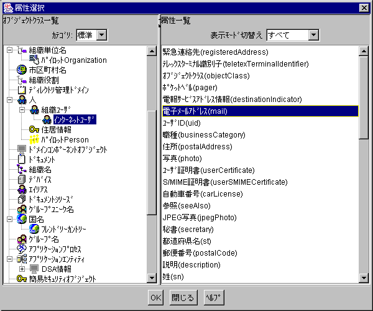This screenshot has width=373, height=311.
Task: Click the OK button
Action: [156, 297]
